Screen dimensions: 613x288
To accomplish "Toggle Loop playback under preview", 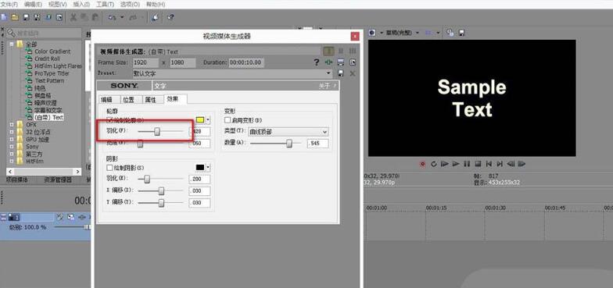I will 433,164.
